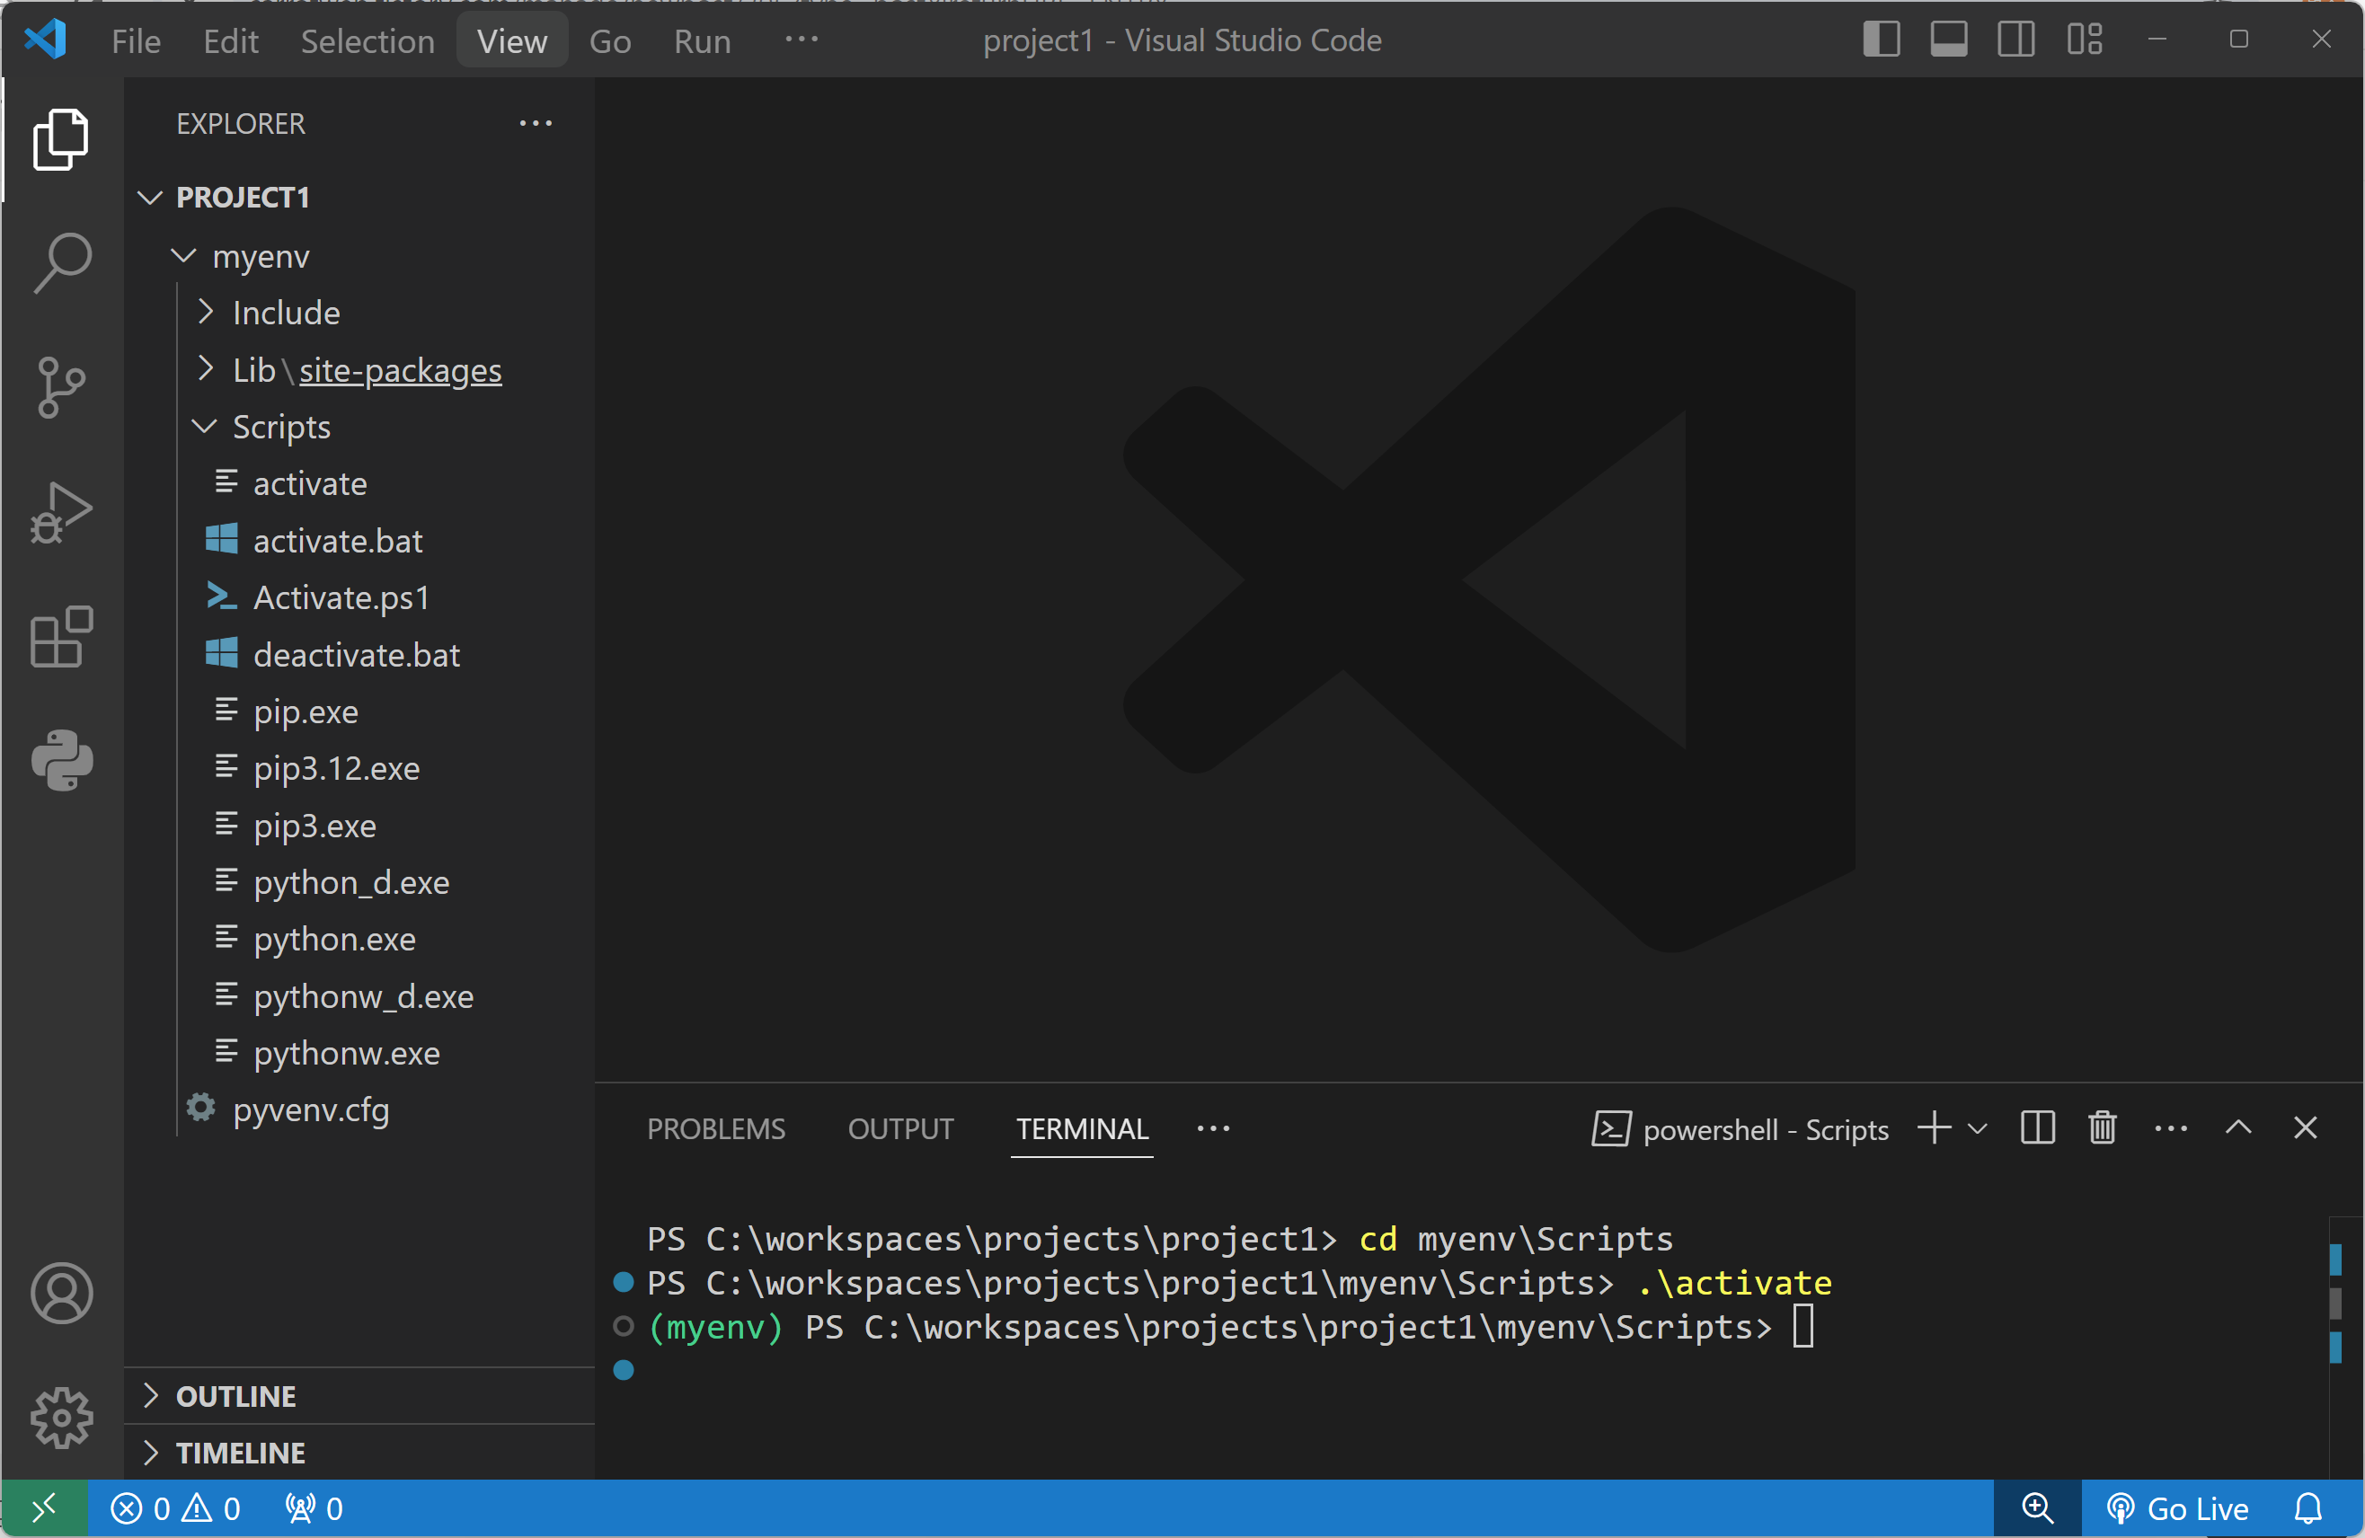Toggle the secondary side bar layout button
Viewport: 2365px width, 1538px height.
(x=2016, y=40)
